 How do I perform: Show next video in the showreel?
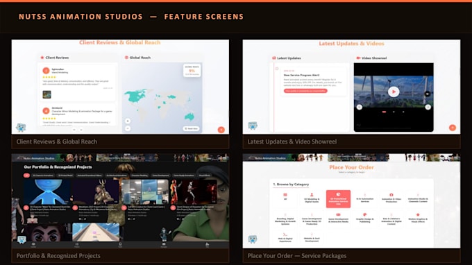coord(428,107)
